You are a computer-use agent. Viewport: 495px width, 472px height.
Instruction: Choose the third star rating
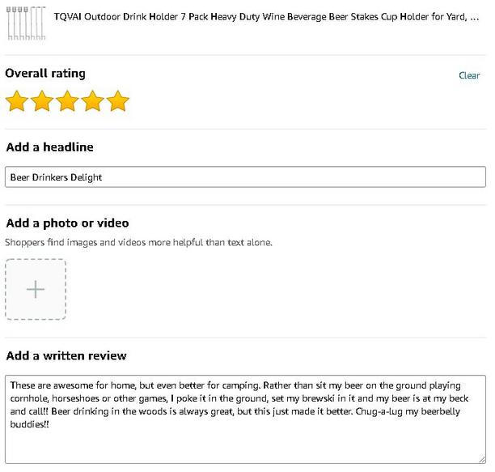(67, 101)
